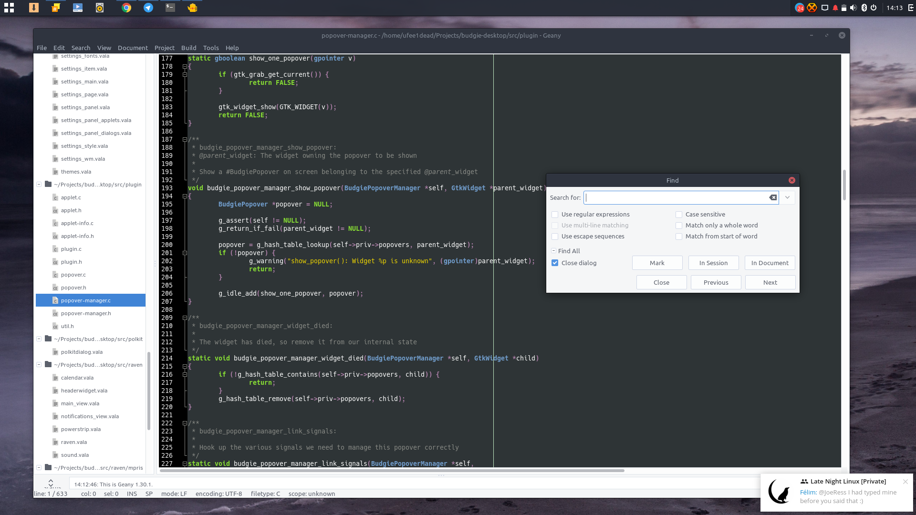The width and height of the screenshot is (916, 515).
Task: Enable Match only a whole word
Action: click(679, 226)
